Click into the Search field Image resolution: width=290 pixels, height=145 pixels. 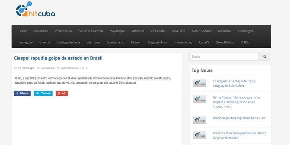click(x=224, y=57)
